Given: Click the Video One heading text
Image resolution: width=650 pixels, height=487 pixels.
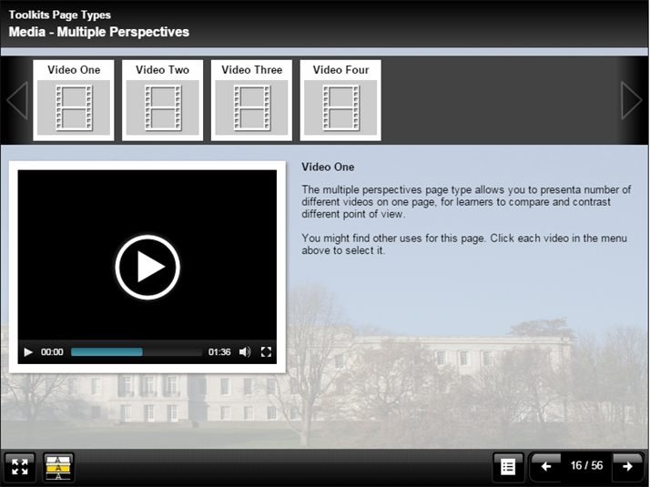Looking at the screenshot, I should [328, 167].
